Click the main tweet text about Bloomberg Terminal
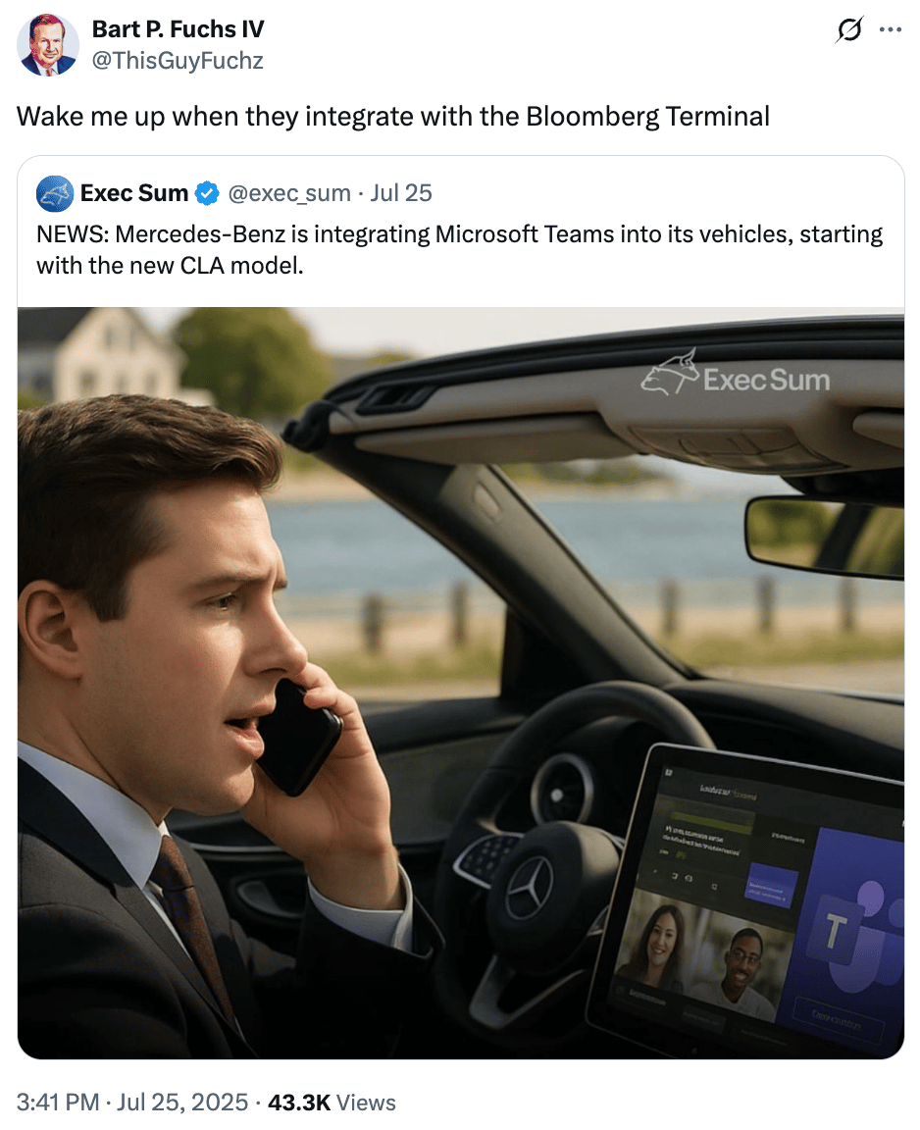Screen dimensions: 920x1130 coord(393,116)
